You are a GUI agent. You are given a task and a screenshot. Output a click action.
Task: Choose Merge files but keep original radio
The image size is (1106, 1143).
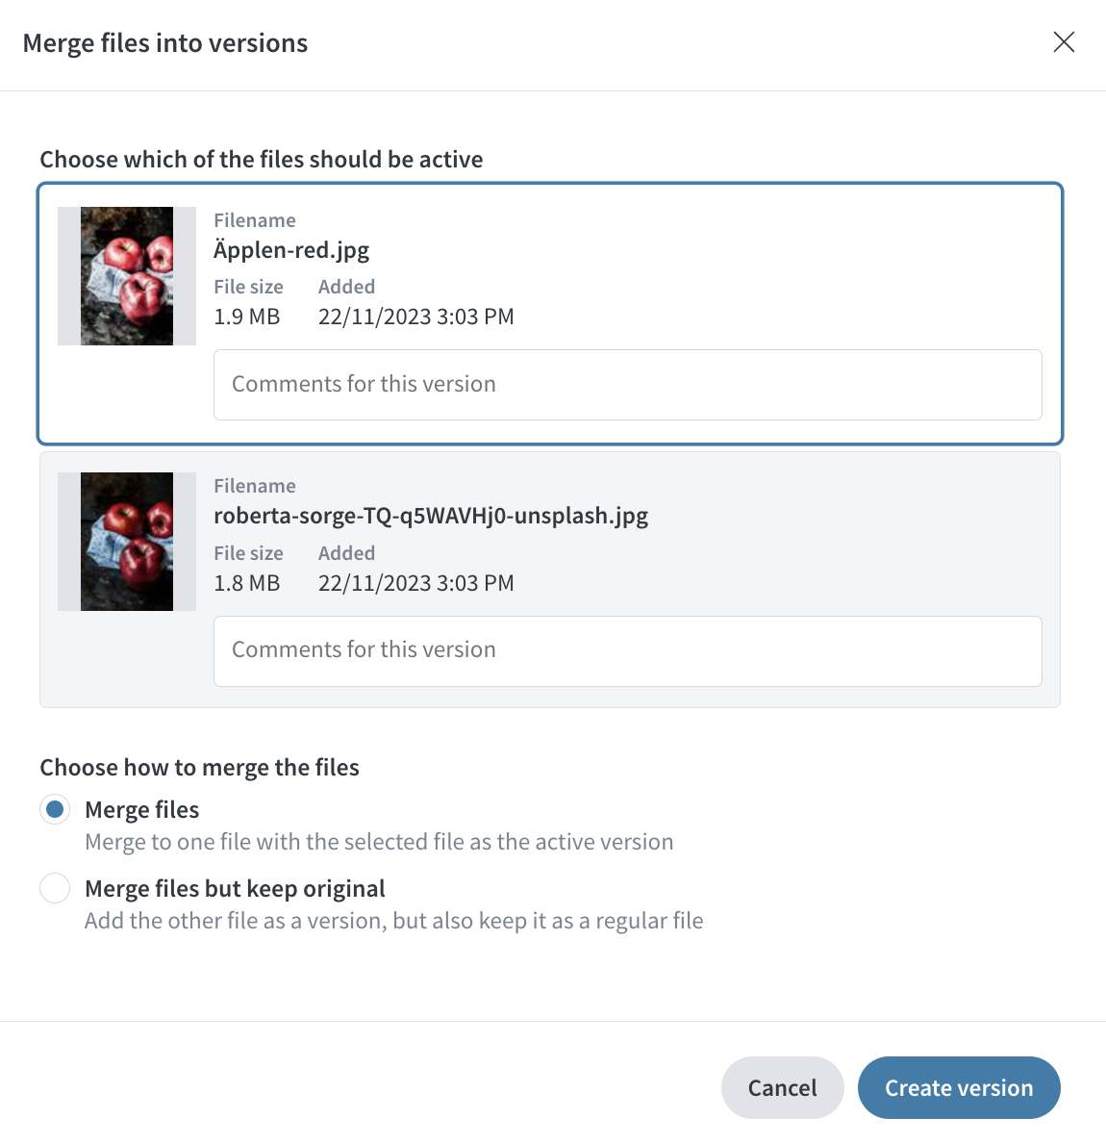(55, 888)
